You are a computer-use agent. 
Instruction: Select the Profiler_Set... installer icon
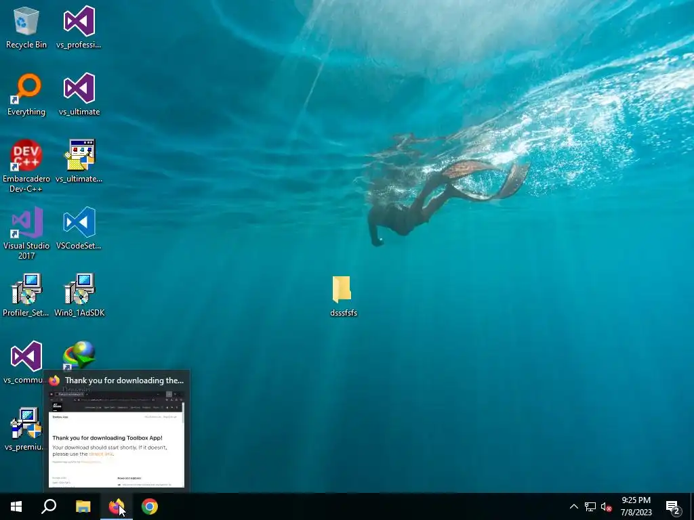pos(26,295)
